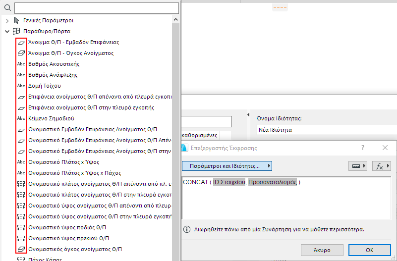Click area icon of Επιφάνεια ανοίγματος στην πλευρά εγκοπής

(x=21, y=108)
